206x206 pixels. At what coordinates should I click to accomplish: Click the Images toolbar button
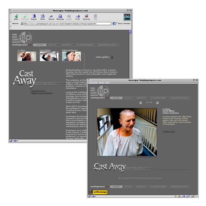69,17
